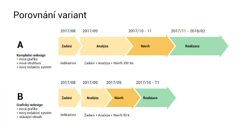Select the "Kompletní redesign" heading text
Viewport: 242px width, 130px height.
31,55
